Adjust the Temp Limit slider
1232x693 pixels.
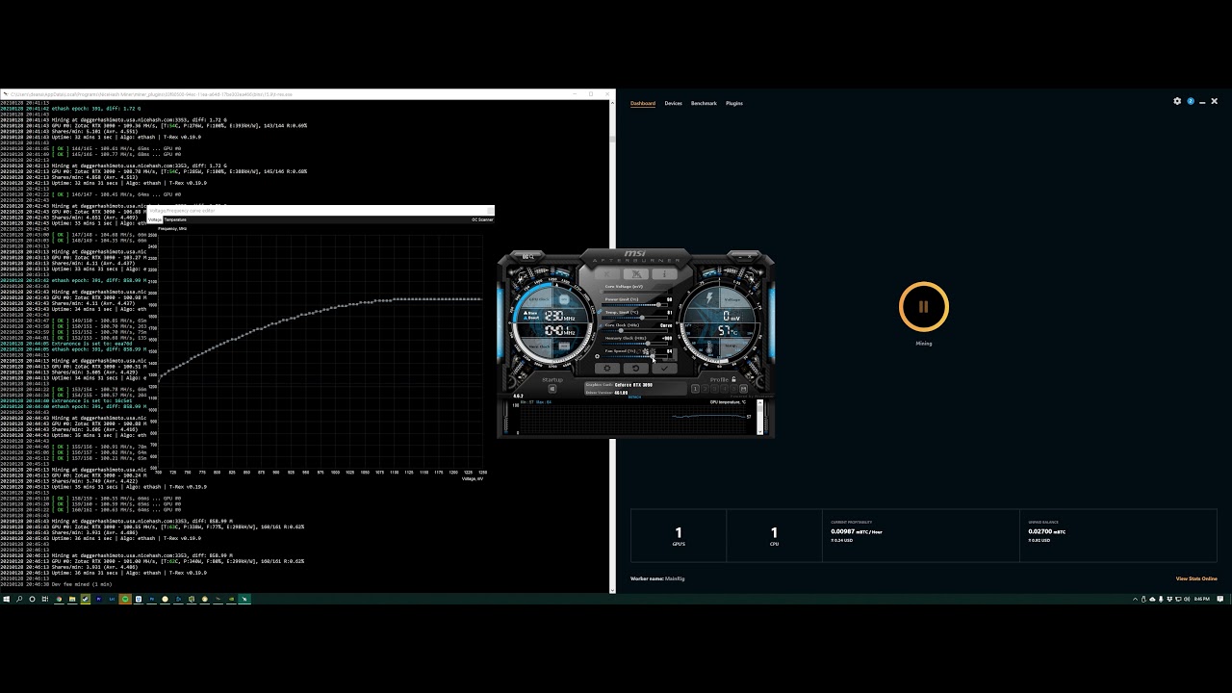[634, 318]
